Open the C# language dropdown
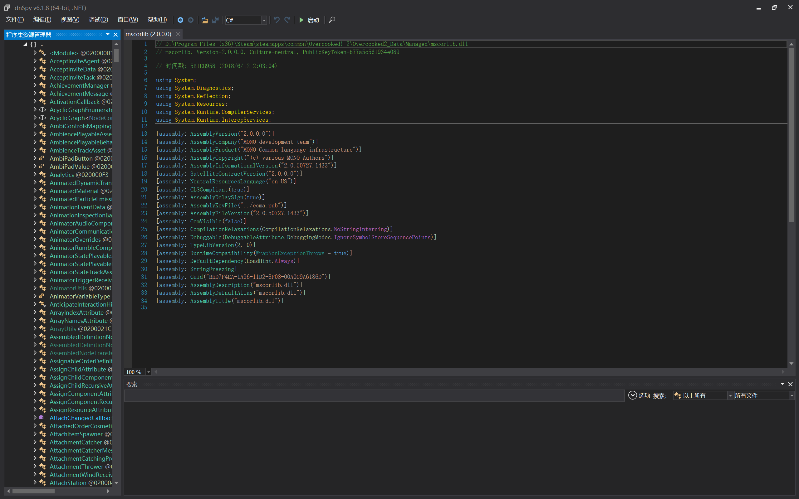This screenshot has width=799, height=499. tap(264, 21)
